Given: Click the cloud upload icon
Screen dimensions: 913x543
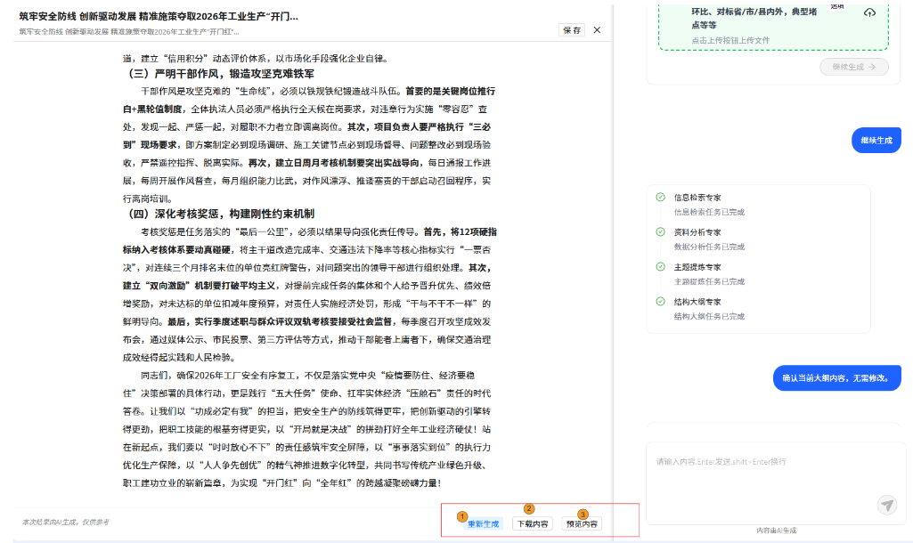Looking at the screenshot, I should point(869,12).
